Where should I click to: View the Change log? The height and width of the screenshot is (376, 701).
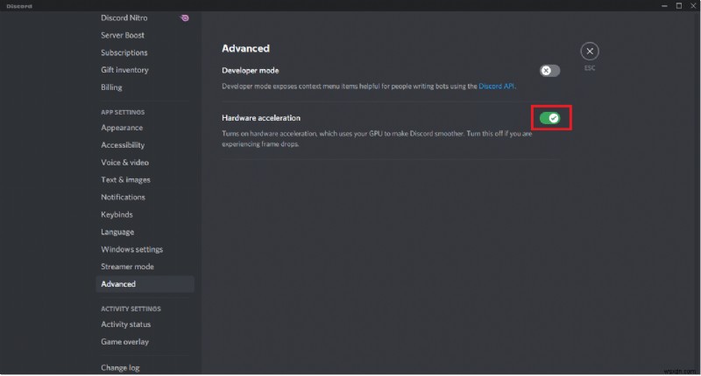click(x=120, y=367)
